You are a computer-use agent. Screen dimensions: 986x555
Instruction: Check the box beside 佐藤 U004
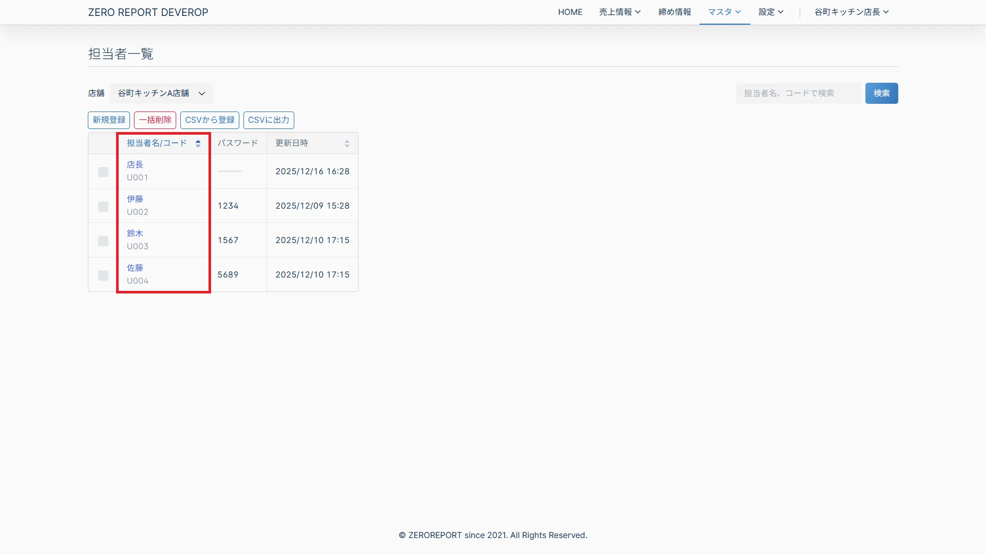103,275
